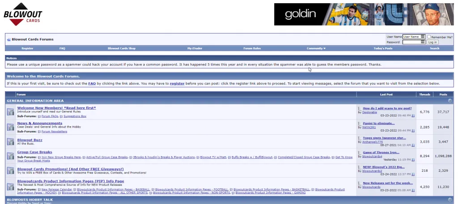Open Search in the navigation bar
Viewport: 458px width, 204px height.
(x=434, y=48)
